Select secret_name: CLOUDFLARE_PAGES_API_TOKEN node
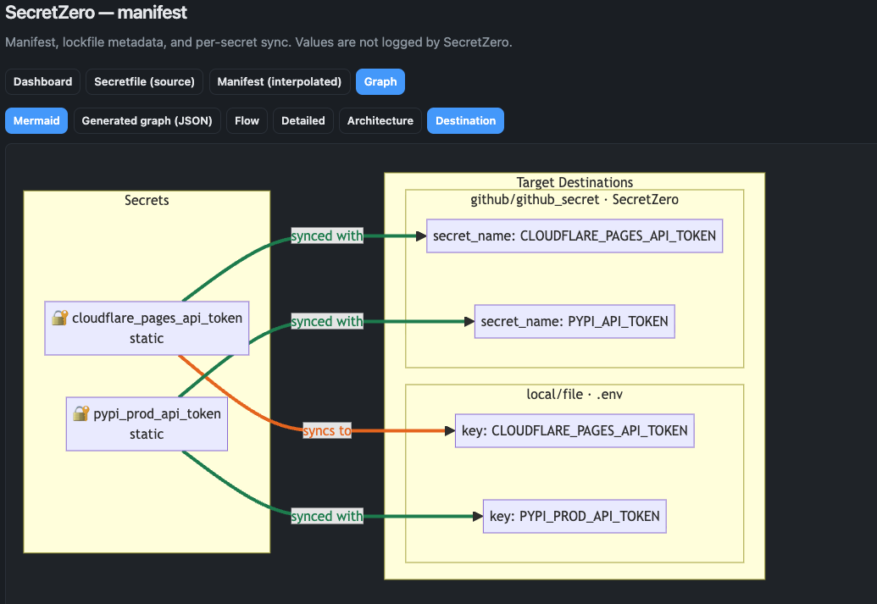 point(574,236)
